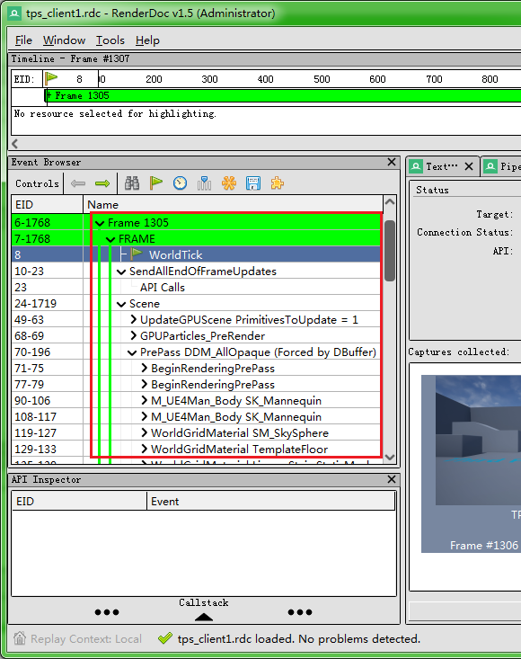Click the Controls toolbar label
This screenshot has width=521, height=659.
click(x=38, y=183)
